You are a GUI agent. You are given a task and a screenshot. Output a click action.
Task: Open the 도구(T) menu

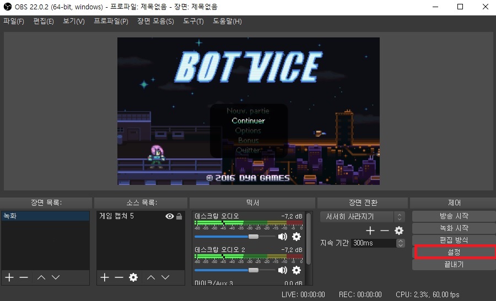tap(193, 21)
